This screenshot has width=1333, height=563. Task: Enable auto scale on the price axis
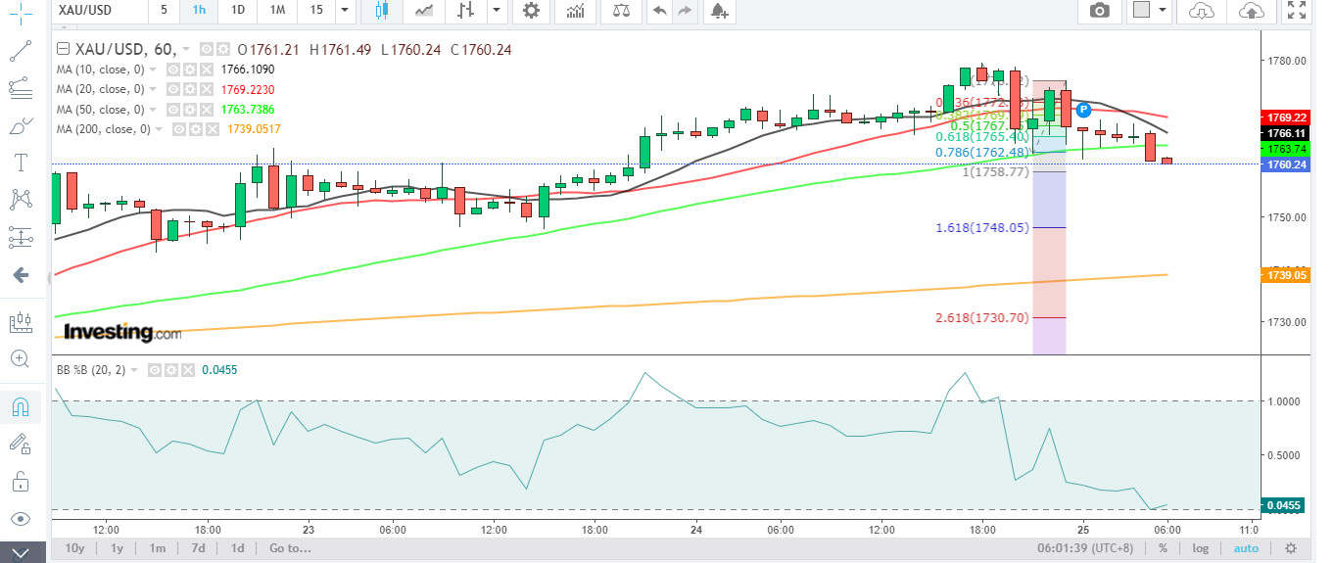click(1246, 548)
